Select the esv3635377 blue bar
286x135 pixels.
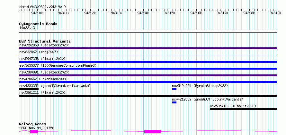148,69
